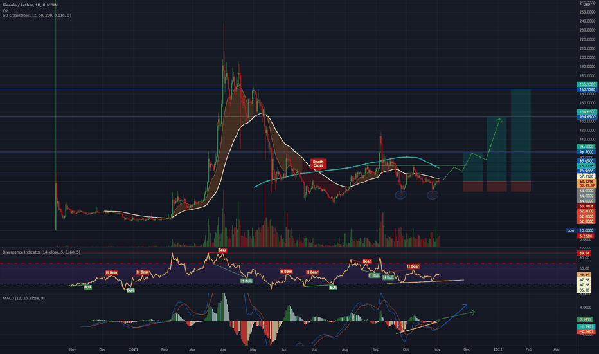Click the Vol indicator legend
Viewport: 599px width, 354px height.
coord(5,10)
